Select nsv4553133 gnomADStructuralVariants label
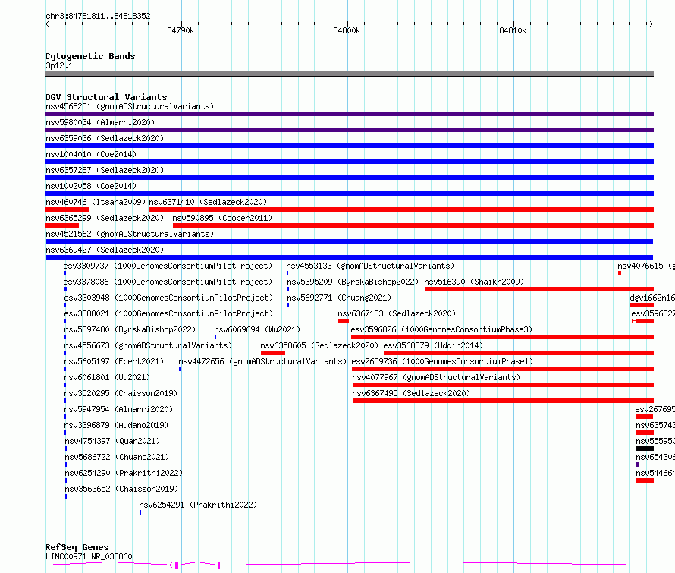This screenshot has height=573, width=675. 370,266
